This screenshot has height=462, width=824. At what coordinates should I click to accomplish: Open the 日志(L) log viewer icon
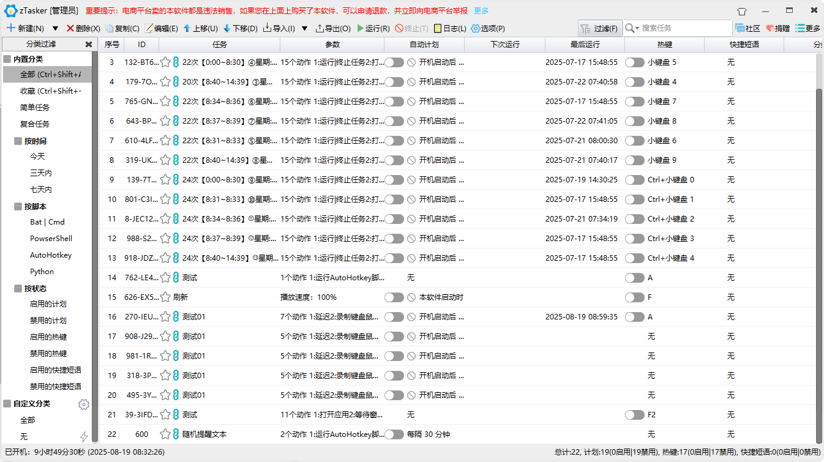438,28
